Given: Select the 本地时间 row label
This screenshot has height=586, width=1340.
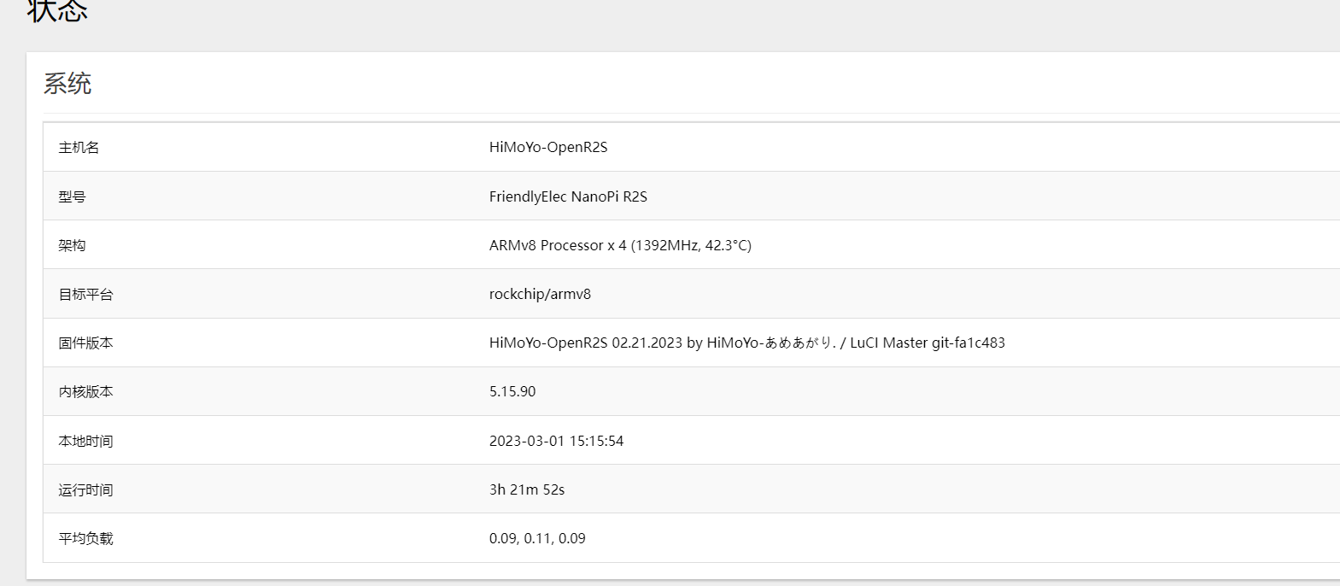Looking at the screenshot, I should coord(85,441).
